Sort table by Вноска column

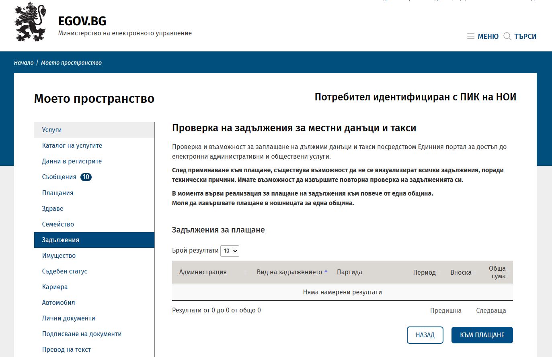[461, 272]
